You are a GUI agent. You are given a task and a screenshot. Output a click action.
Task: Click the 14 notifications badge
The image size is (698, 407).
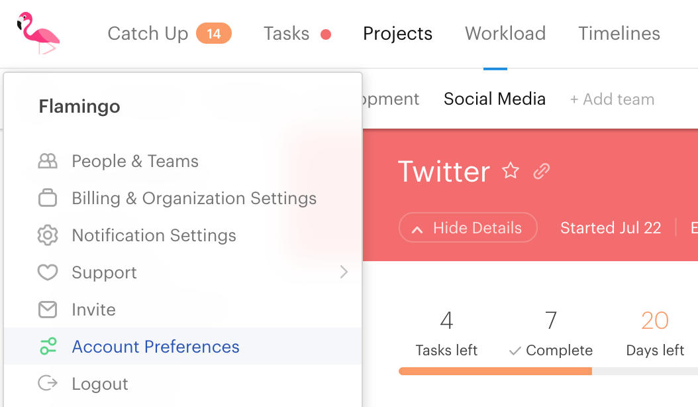[214, 33]
